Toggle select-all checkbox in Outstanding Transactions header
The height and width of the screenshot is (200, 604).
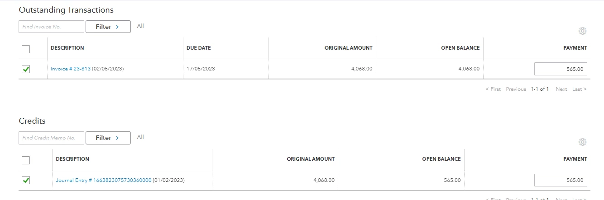tap(26, 49)
